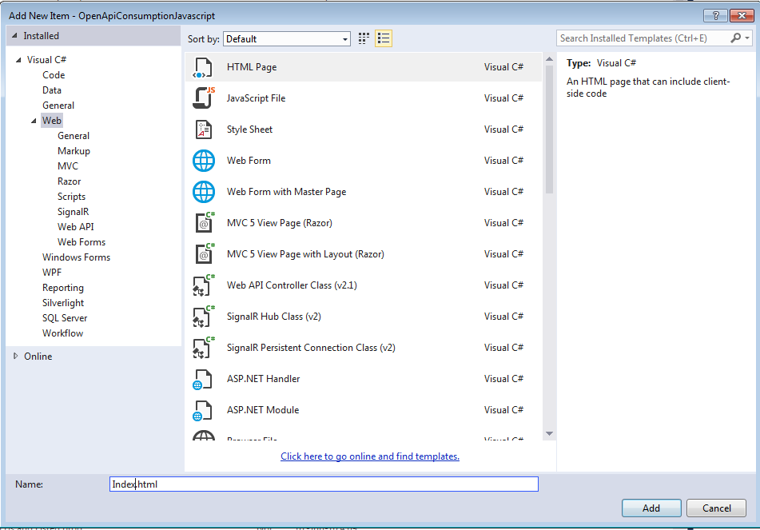
Task: Choose the SignalR Hub Class icon
Action: 204,317
